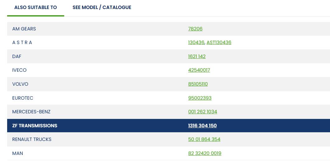Image resolution: width=330 pixels, height=163 pixels.
Task: Click DAF part number 1621 142
Action: (x=197, y=57)
